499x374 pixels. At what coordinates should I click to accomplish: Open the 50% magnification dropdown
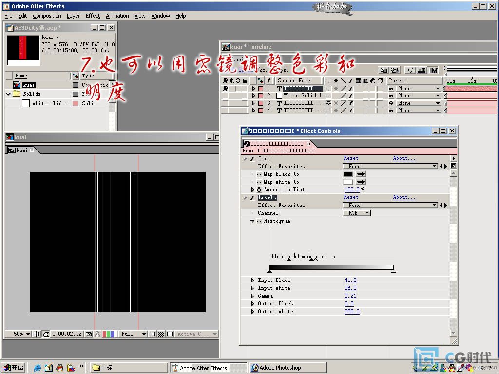18,334
